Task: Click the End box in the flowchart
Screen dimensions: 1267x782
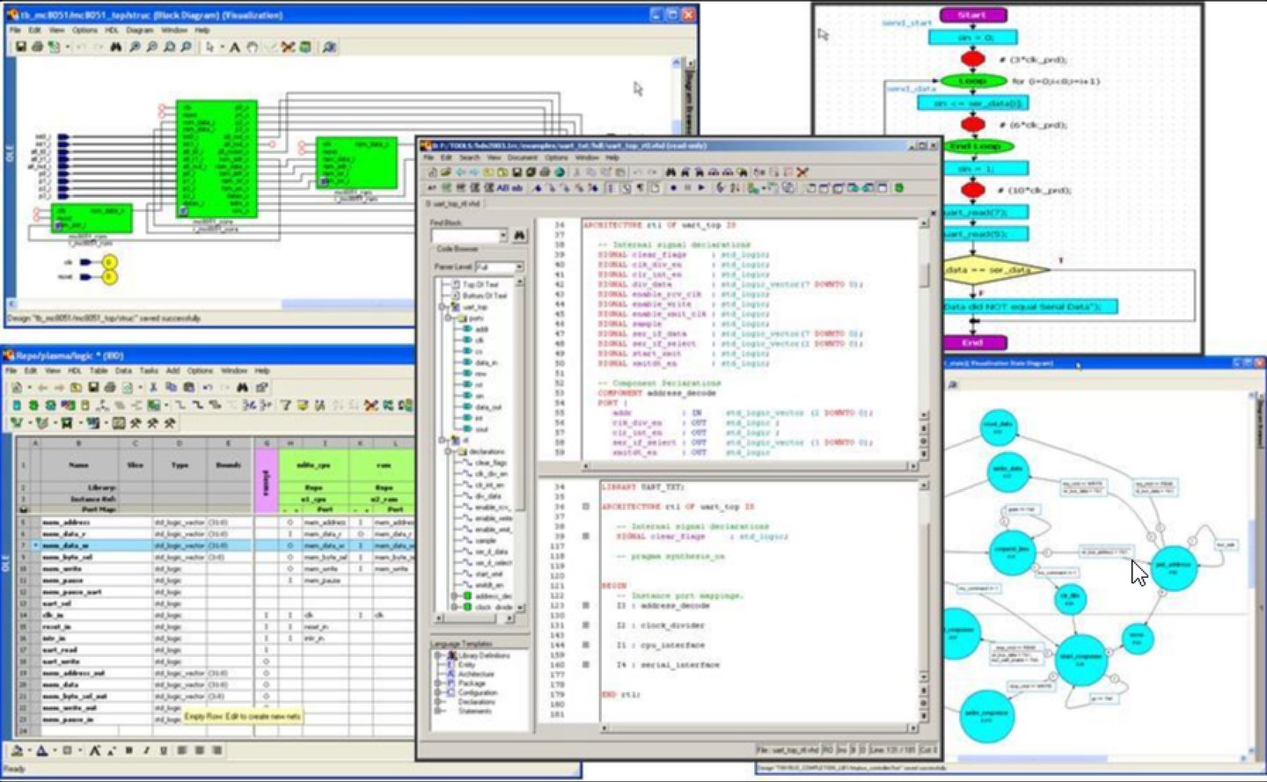Action: pyautogui.click(x=972, y=343)
